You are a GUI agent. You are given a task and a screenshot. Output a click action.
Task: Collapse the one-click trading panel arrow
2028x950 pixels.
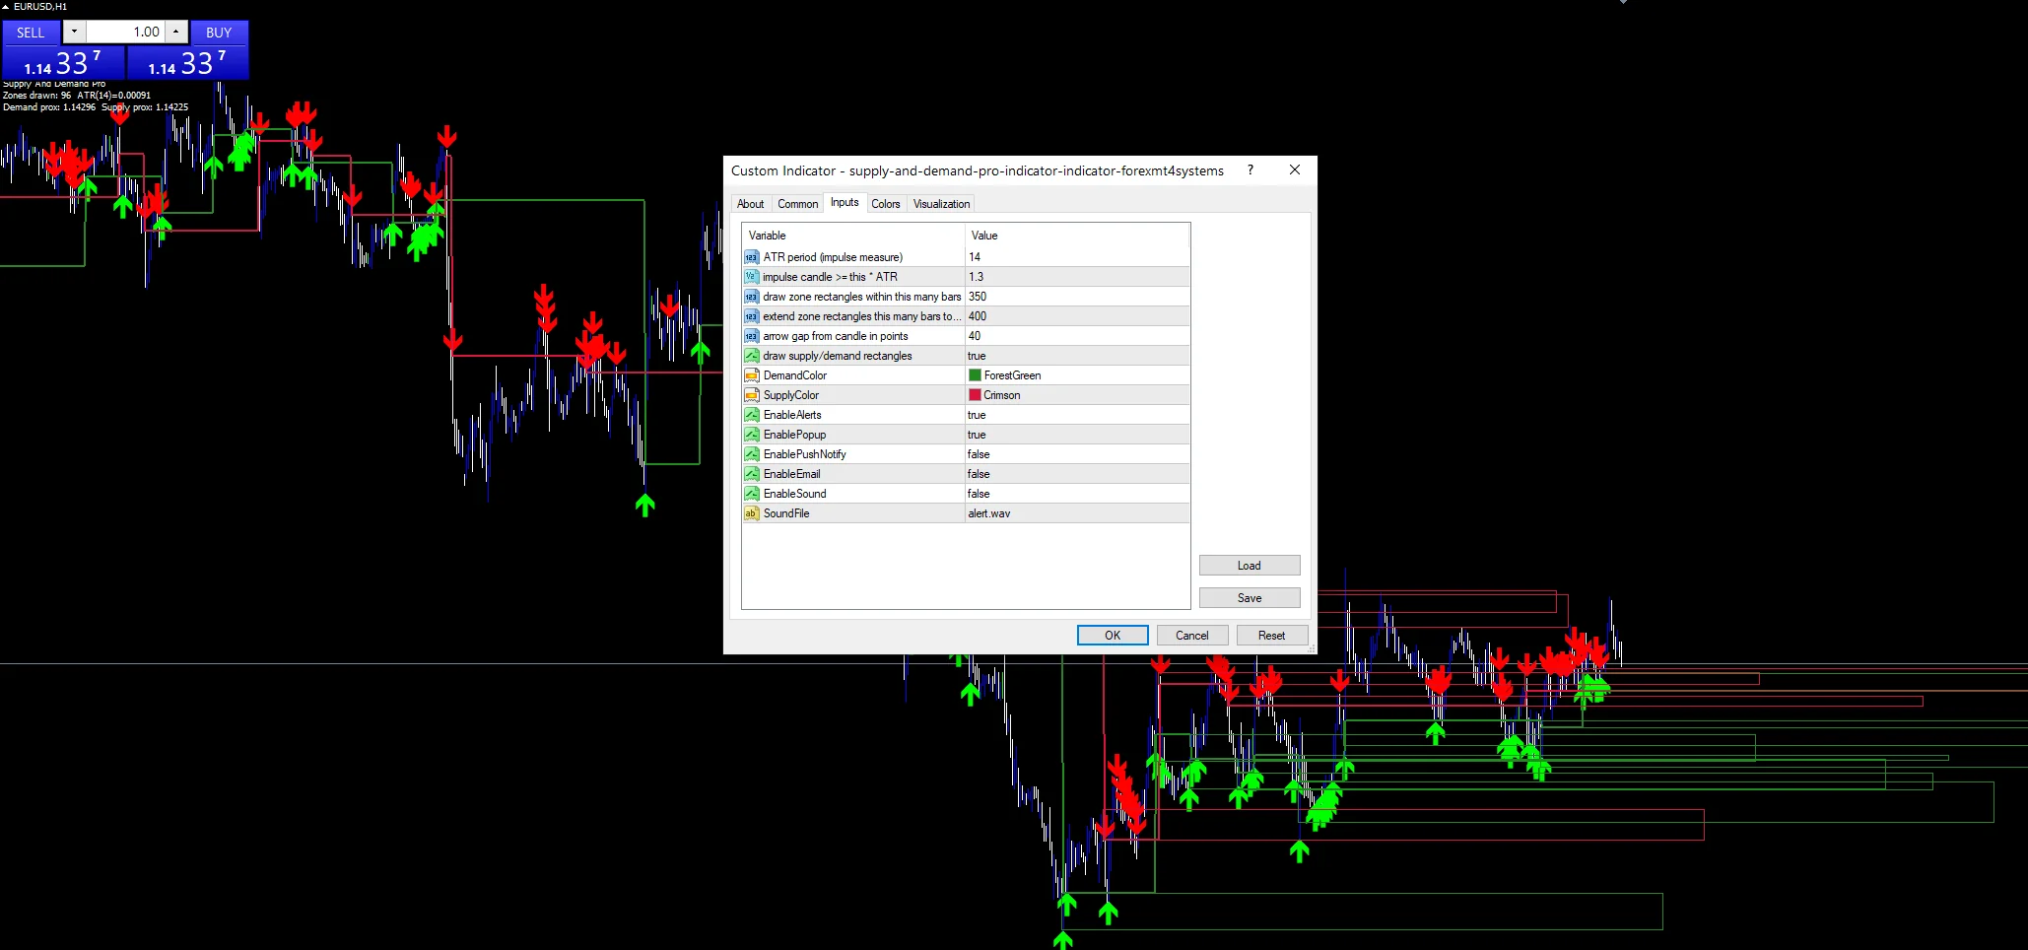5,7
